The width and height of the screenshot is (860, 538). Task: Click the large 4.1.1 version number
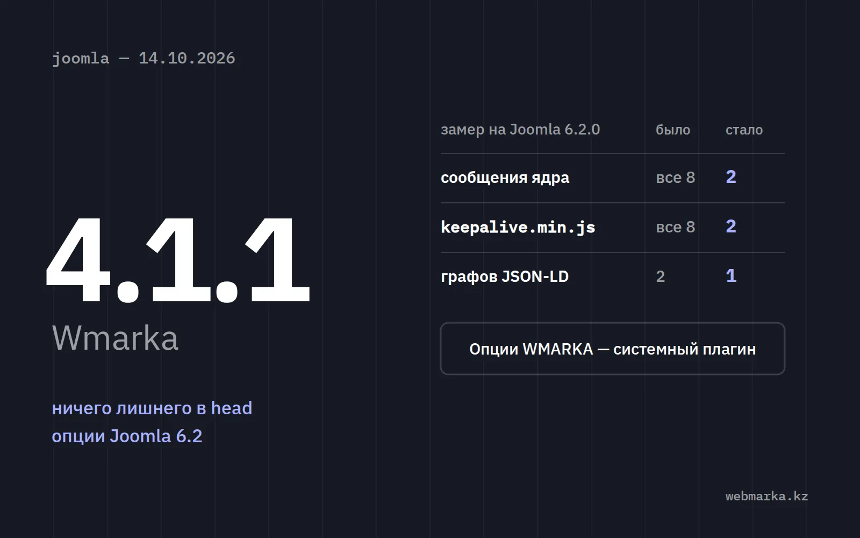[x=178, y=259]
